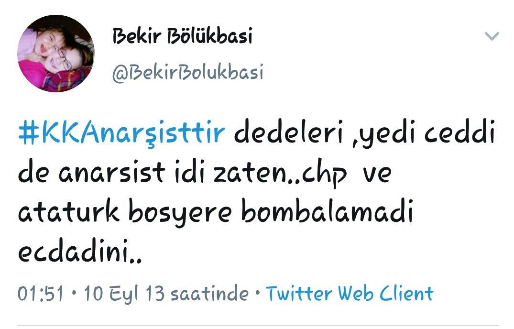Visit the Bekir Bölükbasi display name

(x=183, y=36)
